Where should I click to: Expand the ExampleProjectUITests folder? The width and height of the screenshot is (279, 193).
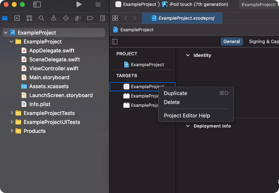pyautogui.click(x=12, y=122)
